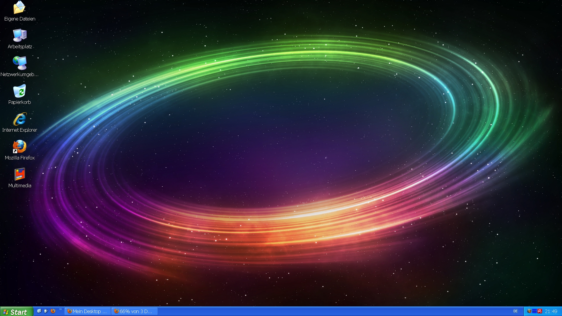The image size is (562, 316).
Task: Click the shield security tray icon
Action: pyautogui.click(x=529, y=311)
